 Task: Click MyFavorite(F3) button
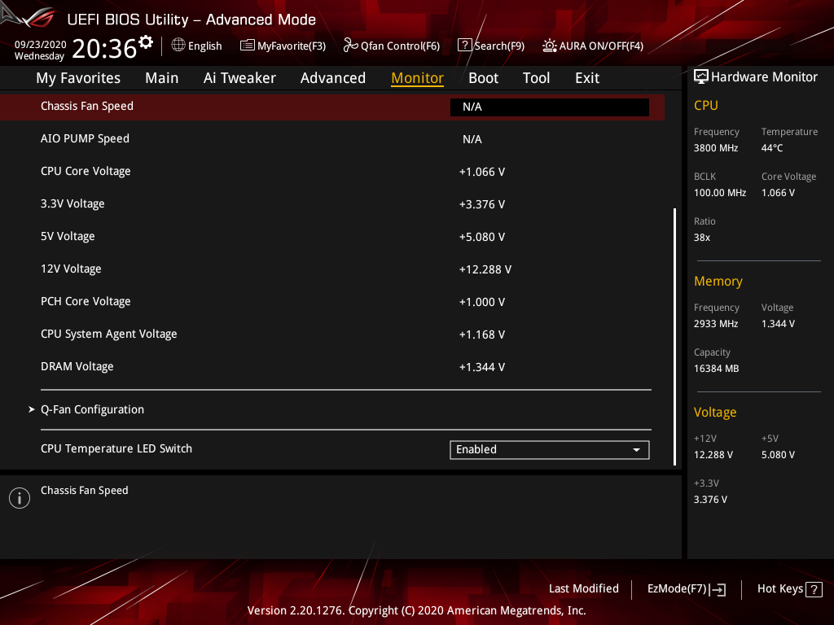283,46
